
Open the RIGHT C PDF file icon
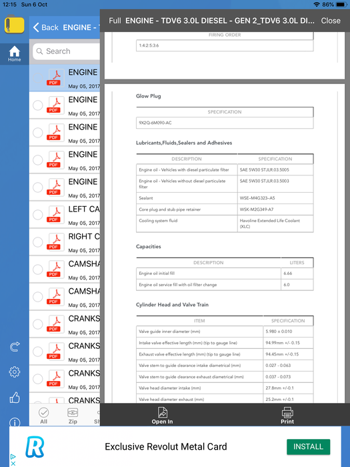[x=55, y=242]
